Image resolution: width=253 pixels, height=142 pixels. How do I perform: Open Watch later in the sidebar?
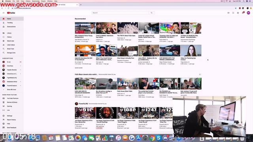point(12,41)
